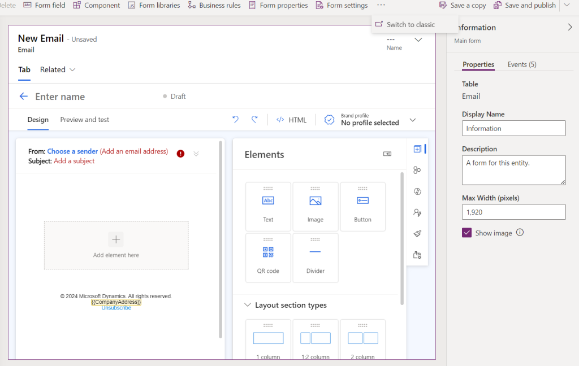Viewport: 579px width, 366px height.
Task: Click the Undo icon
Action: 235,119
